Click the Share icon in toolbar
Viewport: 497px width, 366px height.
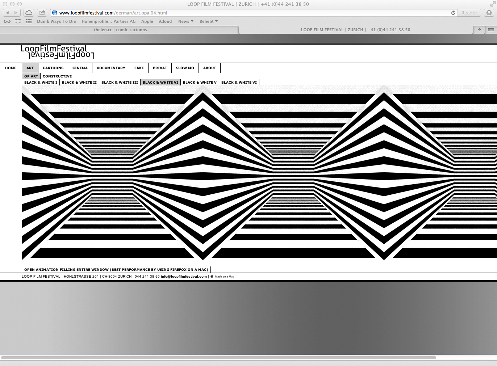[42, 13]
